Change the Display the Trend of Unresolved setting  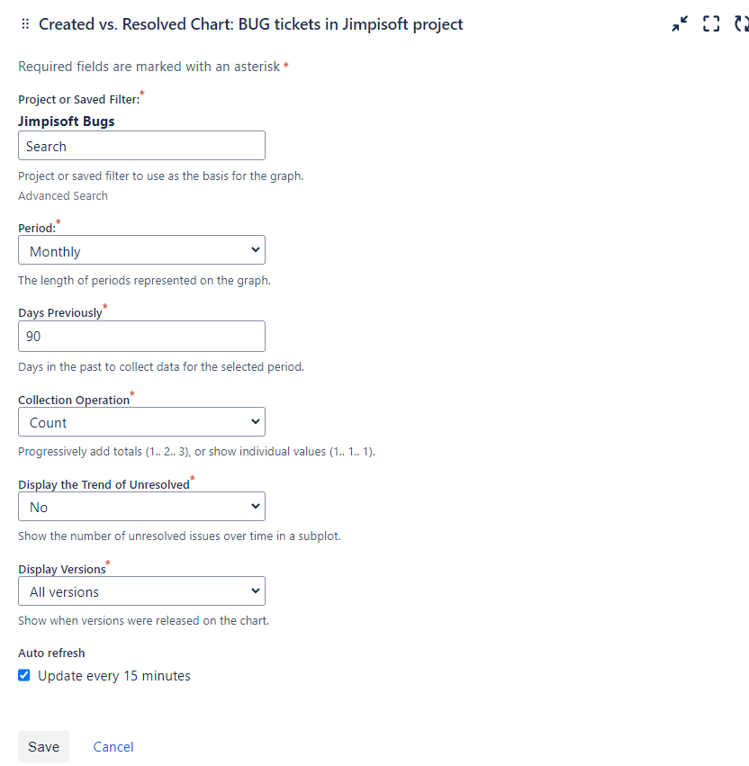(x=141, y=506)
